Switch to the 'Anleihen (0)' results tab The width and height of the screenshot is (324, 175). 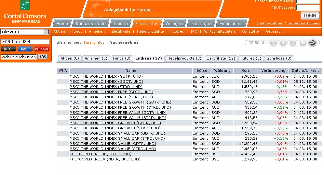[x=96, y=58]
